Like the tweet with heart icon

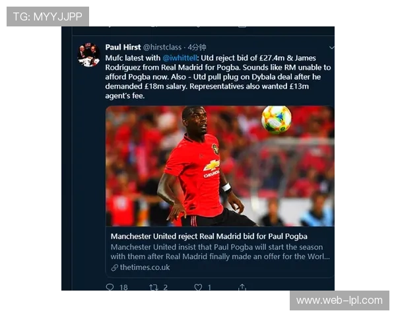(198, 287)
